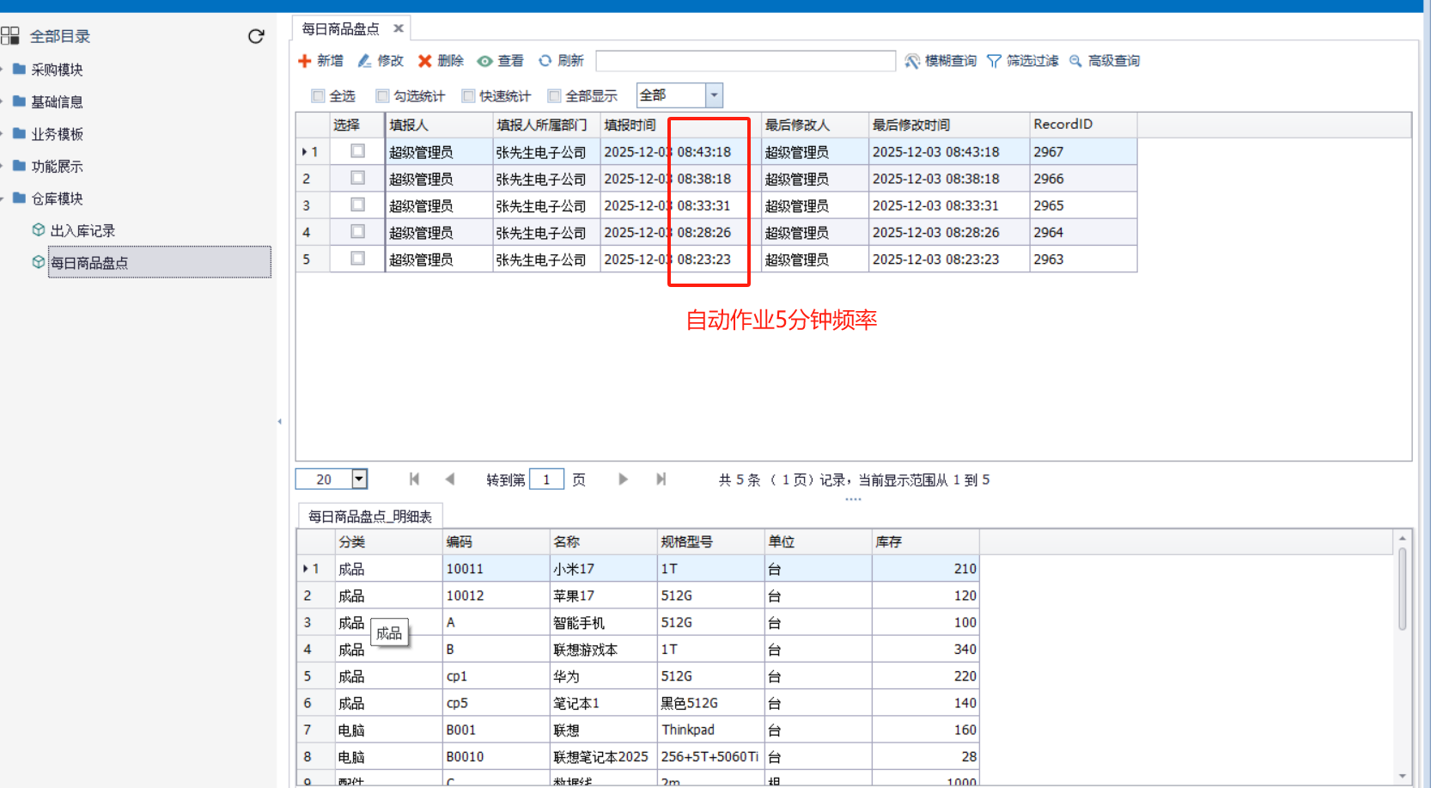Click the 新增 plus icon

point(305,61)
